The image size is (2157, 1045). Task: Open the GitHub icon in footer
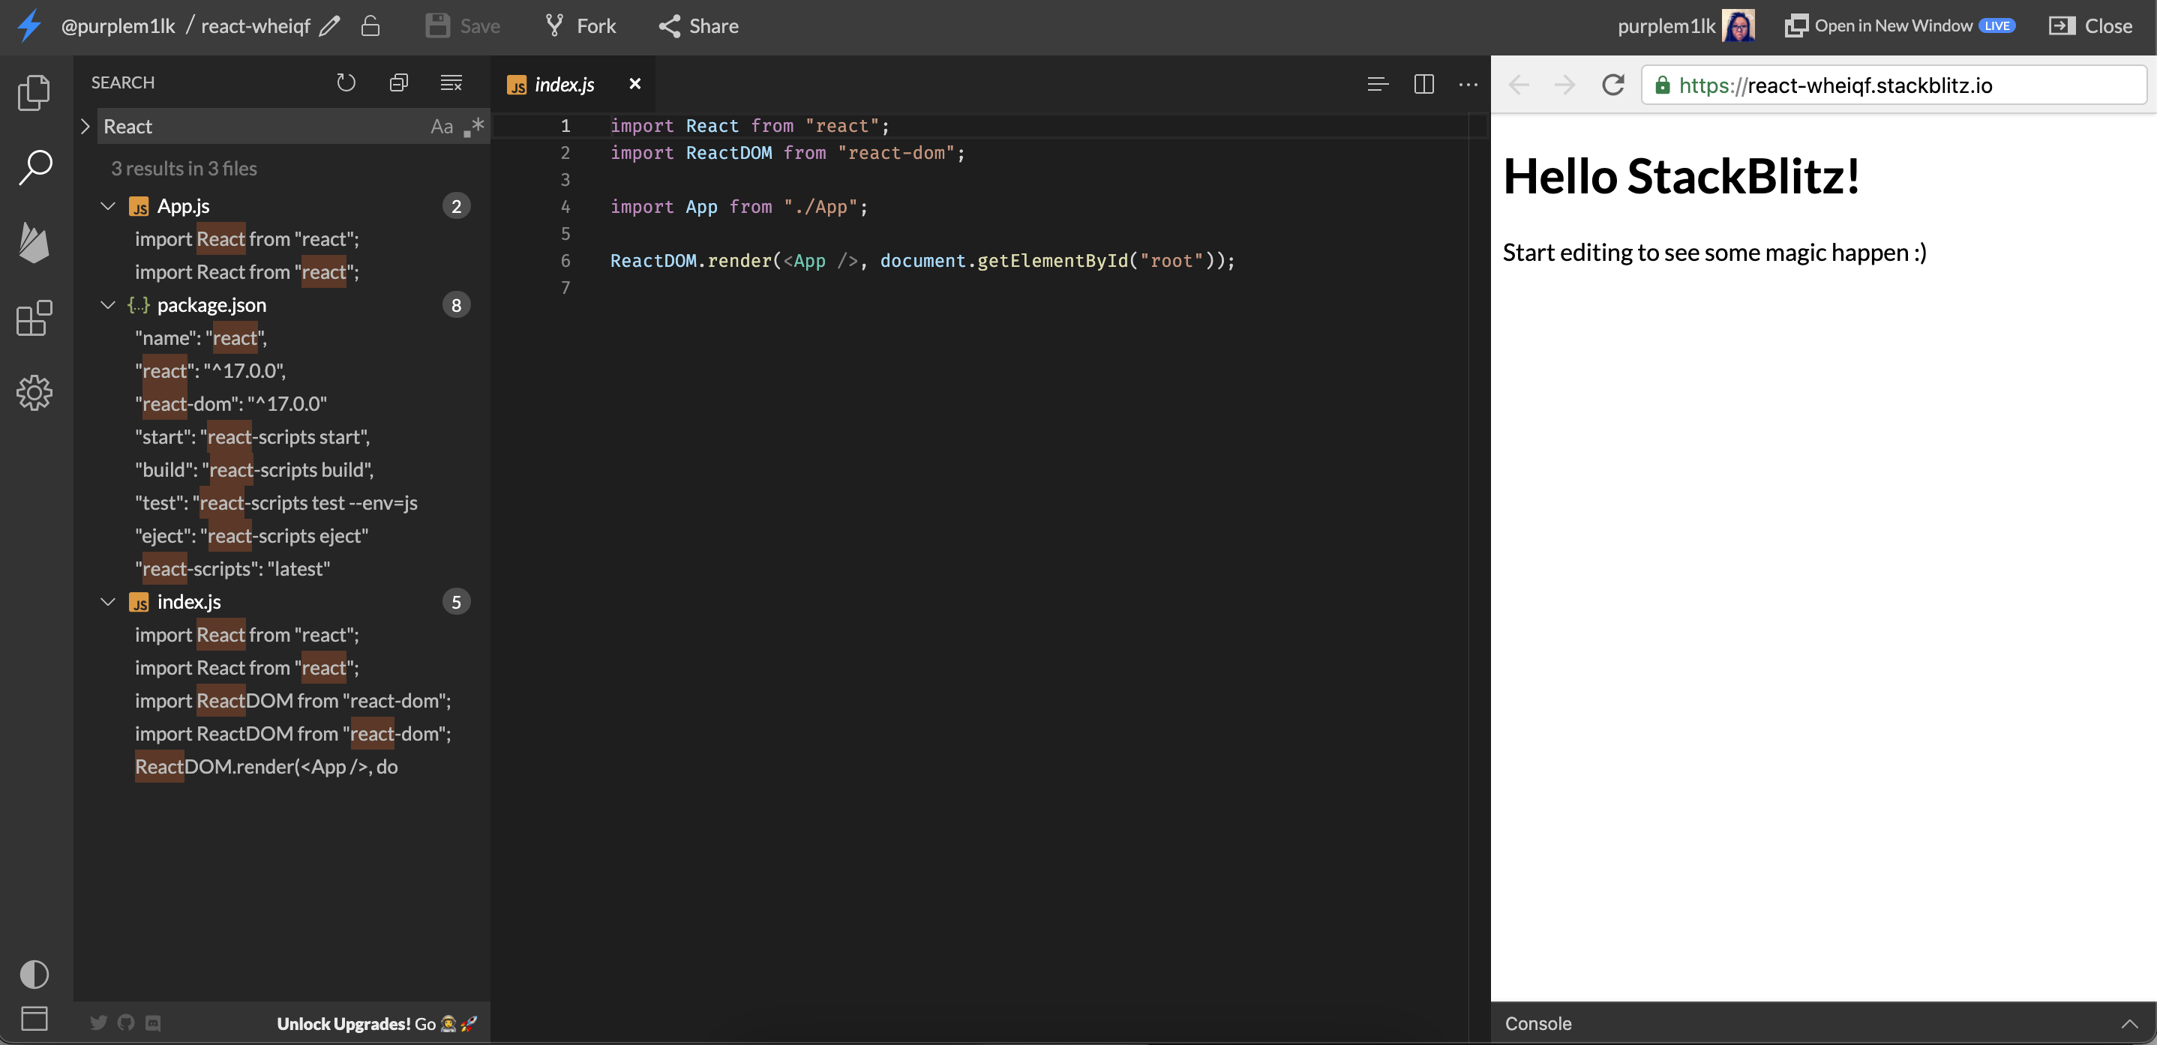(125, 1023)
